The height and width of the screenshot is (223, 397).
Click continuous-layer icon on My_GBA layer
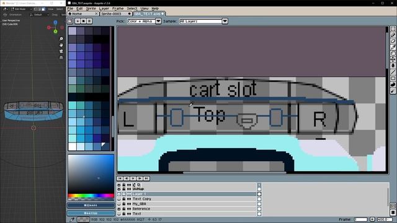click(129, 204)
